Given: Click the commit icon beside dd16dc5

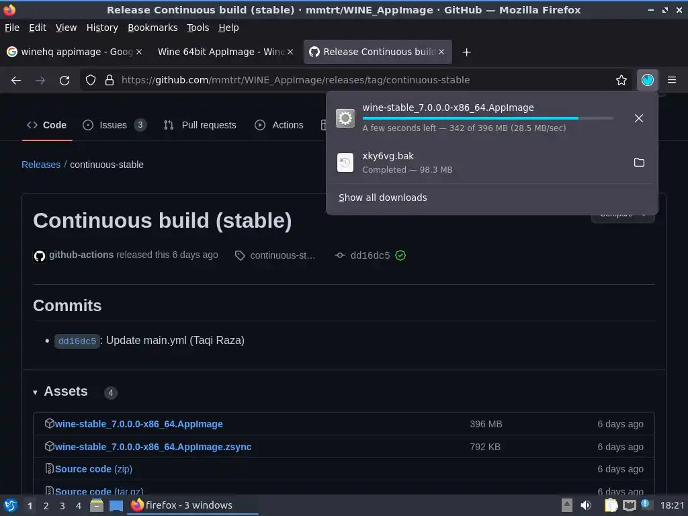Looking at the screenshot, I should tap(339, 255).
